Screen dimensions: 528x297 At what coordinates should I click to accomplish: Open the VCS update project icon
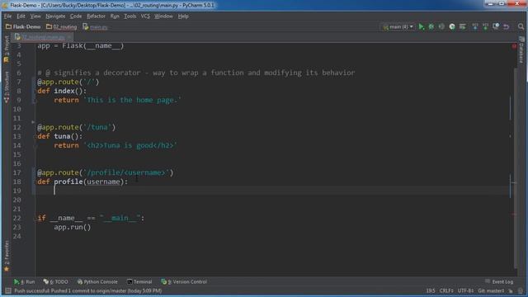point(475,26)
